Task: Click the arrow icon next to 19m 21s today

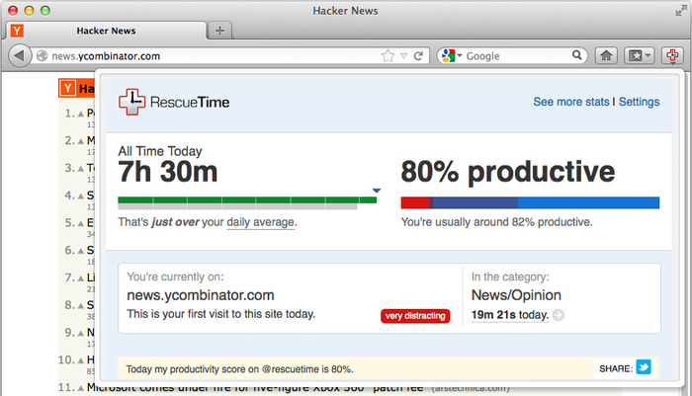Action: click(559, 316)
